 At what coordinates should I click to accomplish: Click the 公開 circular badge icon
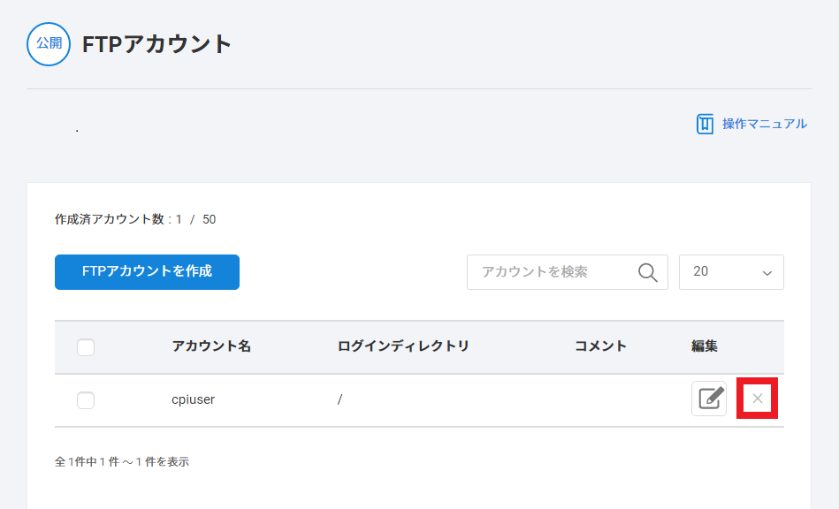(49, 44)
